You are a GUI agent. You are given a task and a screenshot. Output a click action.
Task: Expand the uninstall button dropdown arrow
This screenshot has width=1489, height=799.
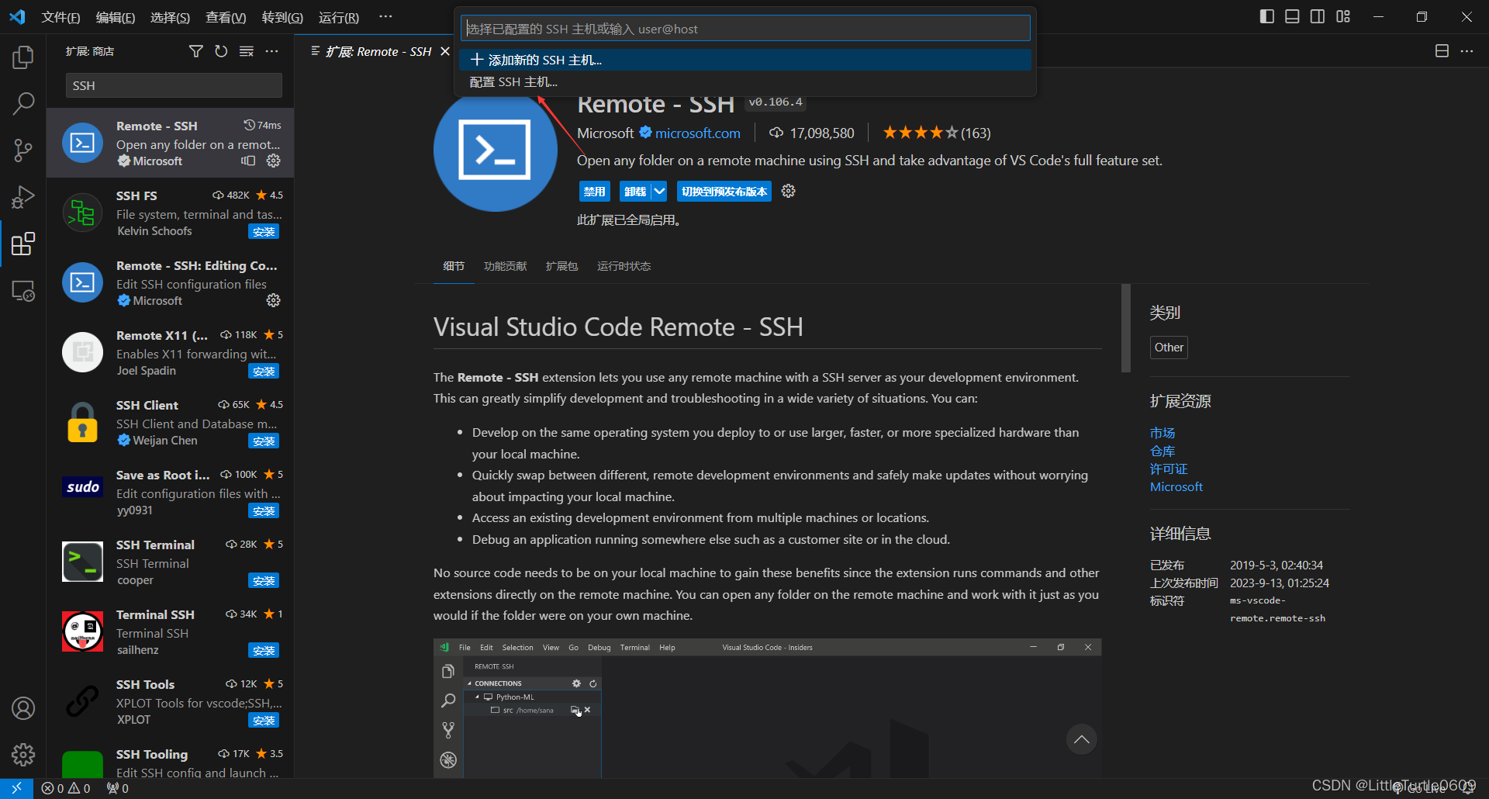(x=659, y=191)
